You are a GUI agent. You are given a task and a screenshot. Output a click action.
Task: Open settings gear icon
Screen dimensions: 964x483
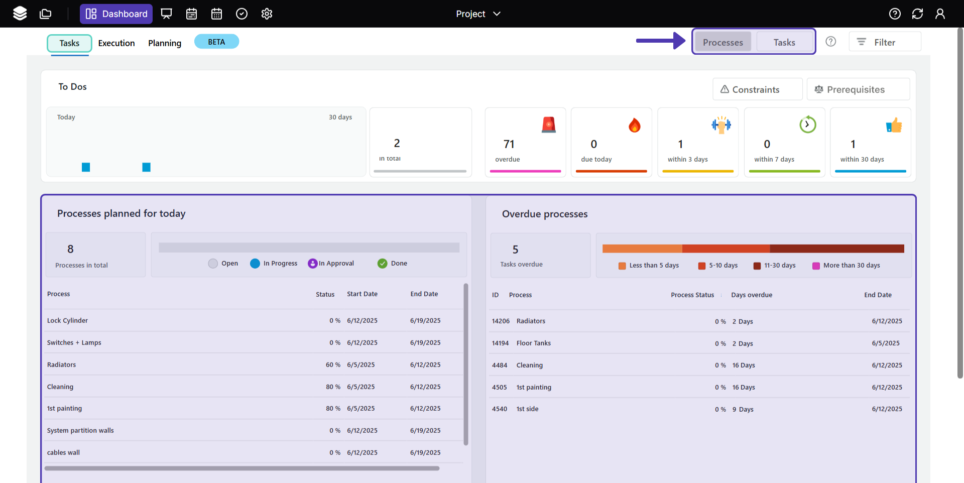(267, 14)
